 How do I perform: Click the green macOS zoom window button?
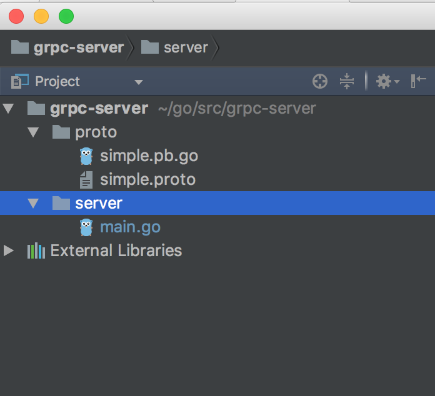click(66, 16)
